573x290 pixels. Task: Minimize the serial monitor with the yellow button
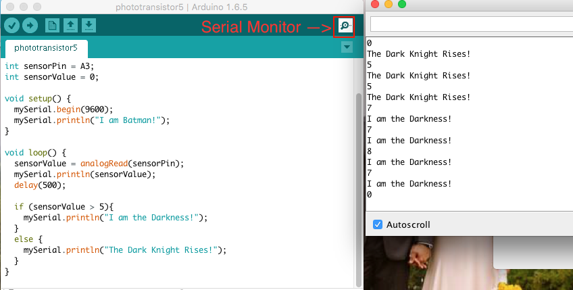[x=389, y=4]
